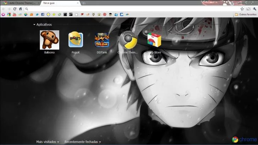The height and width of the screenshot is (145, 258).
Task: Click the DDTank app label
Action: coord(102,52)
